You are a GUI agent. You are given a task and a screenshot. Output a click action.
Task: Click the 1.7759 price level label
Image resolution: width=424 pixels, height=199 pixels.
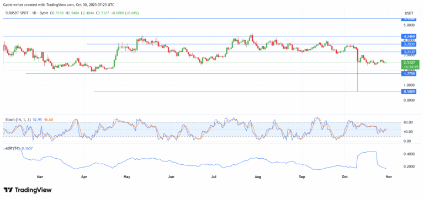coord(409,73)
